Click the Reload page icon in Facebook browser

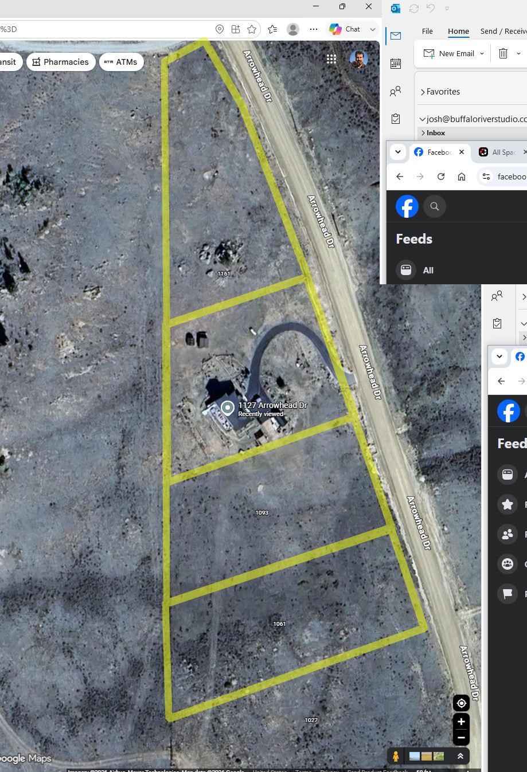441,177
